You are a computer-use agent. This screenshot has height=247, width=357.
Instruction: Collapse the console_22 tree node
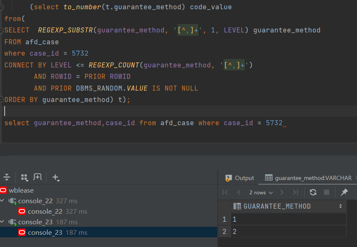[x=3, y=201]
